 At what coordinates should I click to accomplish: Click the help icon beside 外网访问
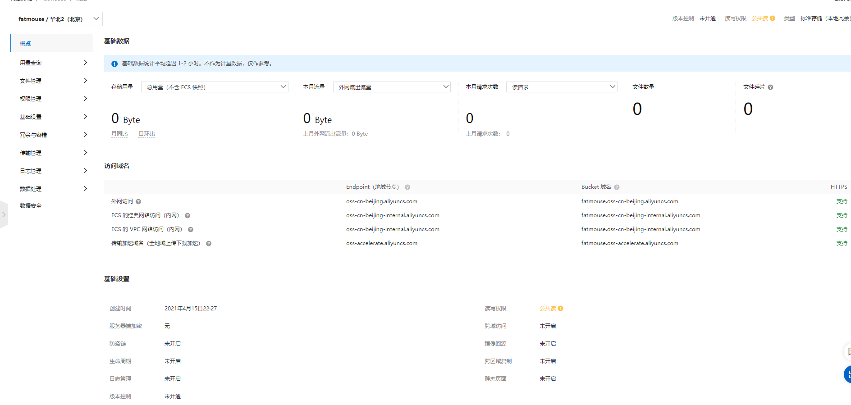coord(138,202)
